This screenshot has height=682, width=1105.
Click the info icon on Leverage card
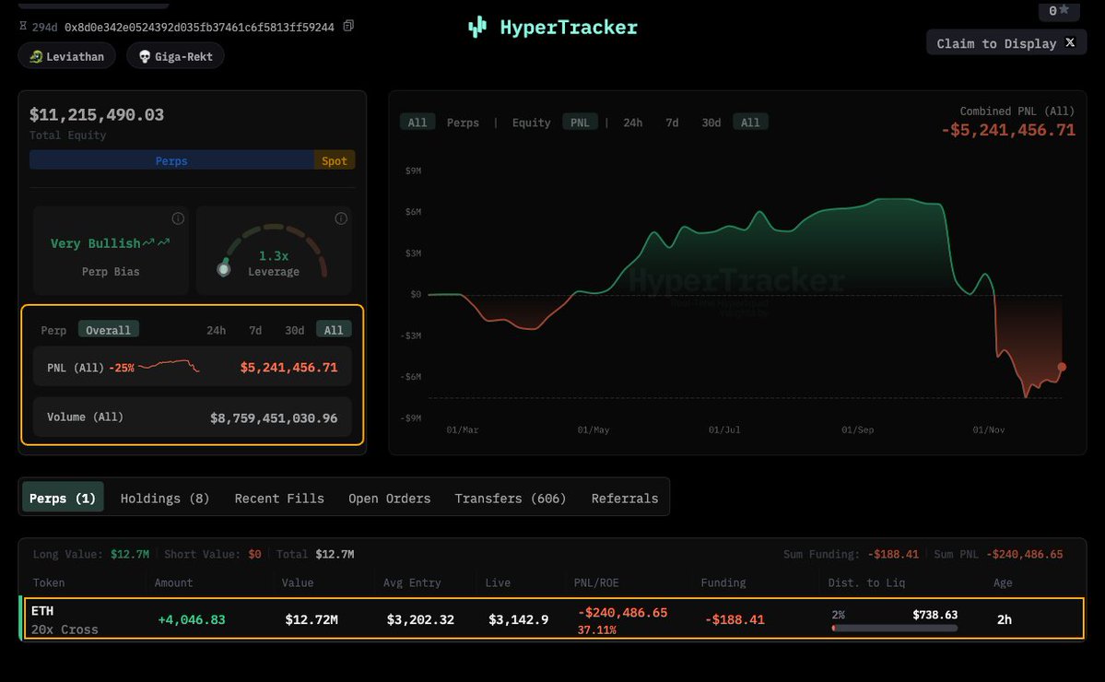pyautogui.click(x=341, y=218)
